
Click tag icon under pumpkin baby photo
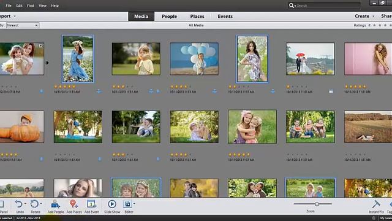pyautogui.click(x=42, y=159)
